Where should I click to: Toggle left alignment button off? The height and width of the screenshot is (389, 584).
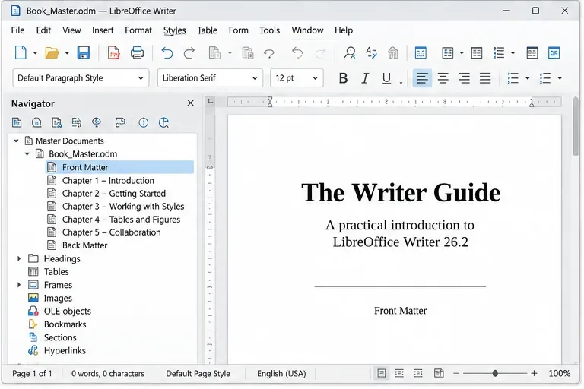(x=422, y=78)
